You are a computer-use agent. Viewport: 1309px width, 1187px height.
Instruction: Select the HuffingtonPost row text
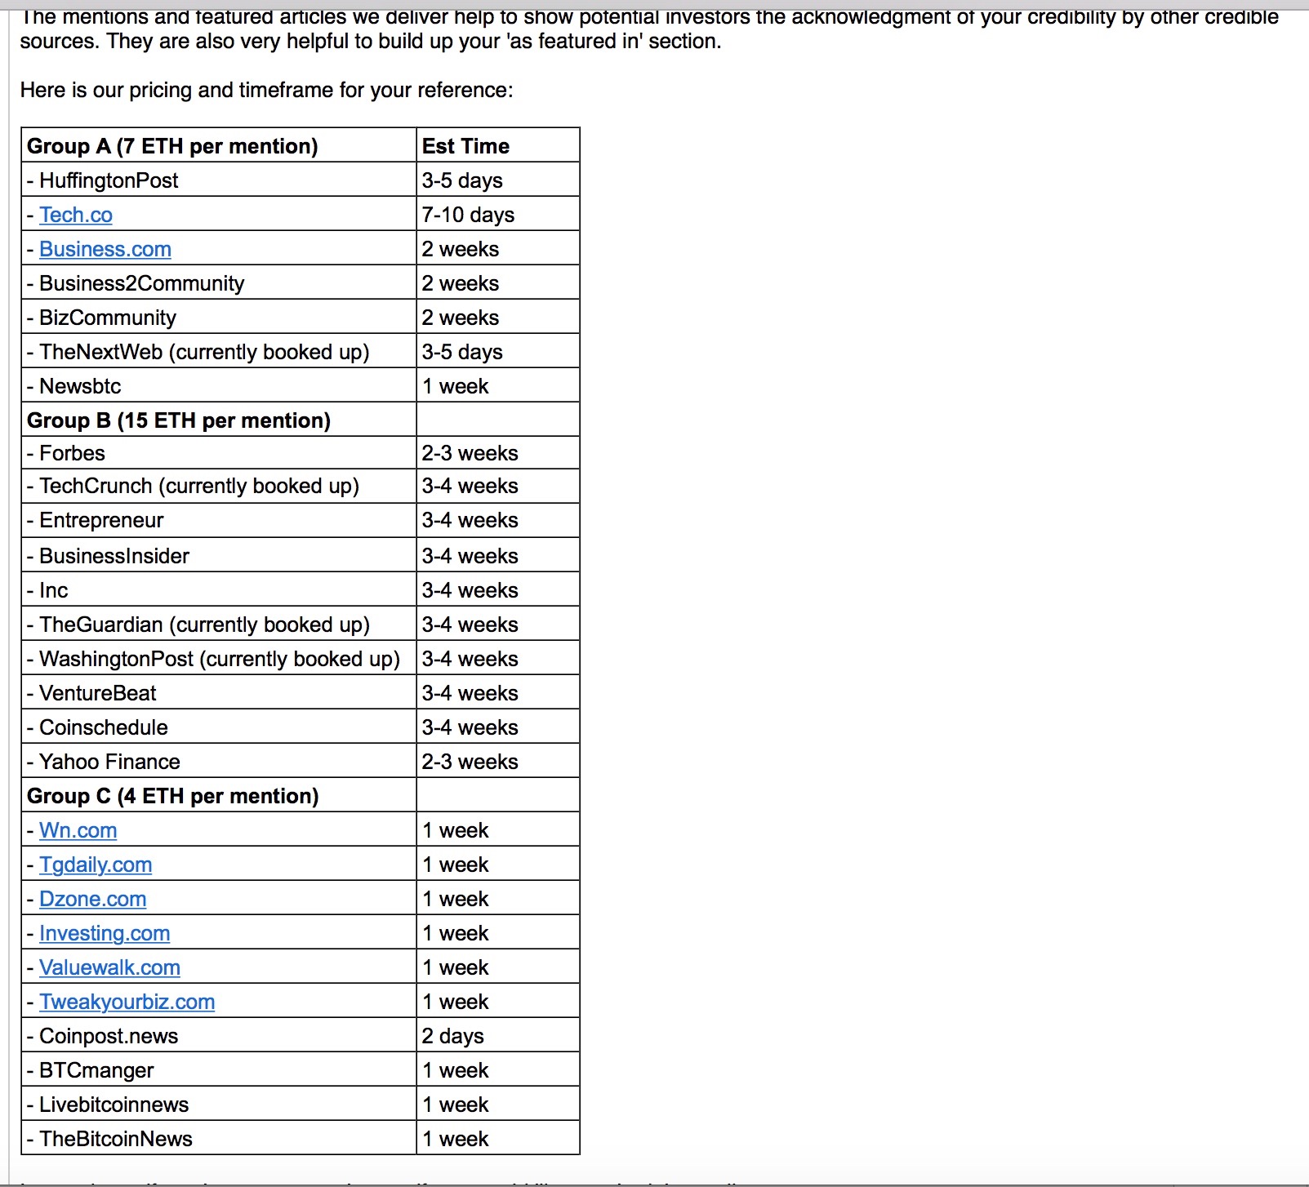pos(109,180)
